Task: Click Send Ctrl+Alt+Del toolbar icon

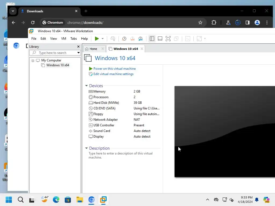Action: (113, 39)
